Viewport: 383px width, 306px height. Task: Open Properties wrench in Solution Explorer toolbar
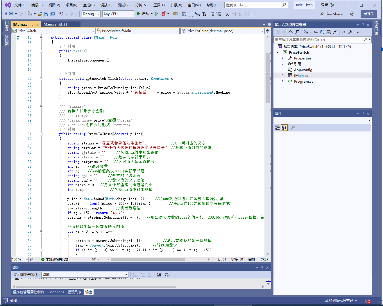click(350, 32)
